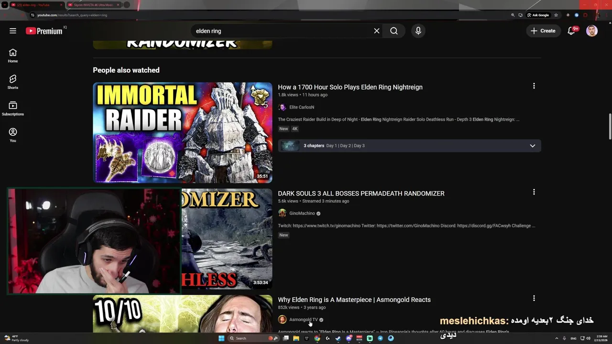The height and width of the screenshot is (344, 612).
Task: Open Elite CarlosN channel avatar
Action: (282, 107)
